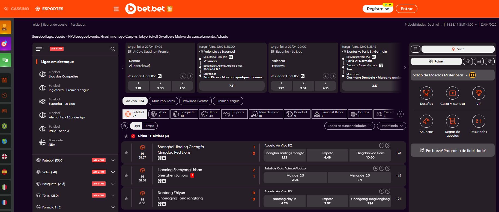This screenshot has height=212, width=499.
Task: Open the search icon in sports sidebar
Action: coord(113,49)
